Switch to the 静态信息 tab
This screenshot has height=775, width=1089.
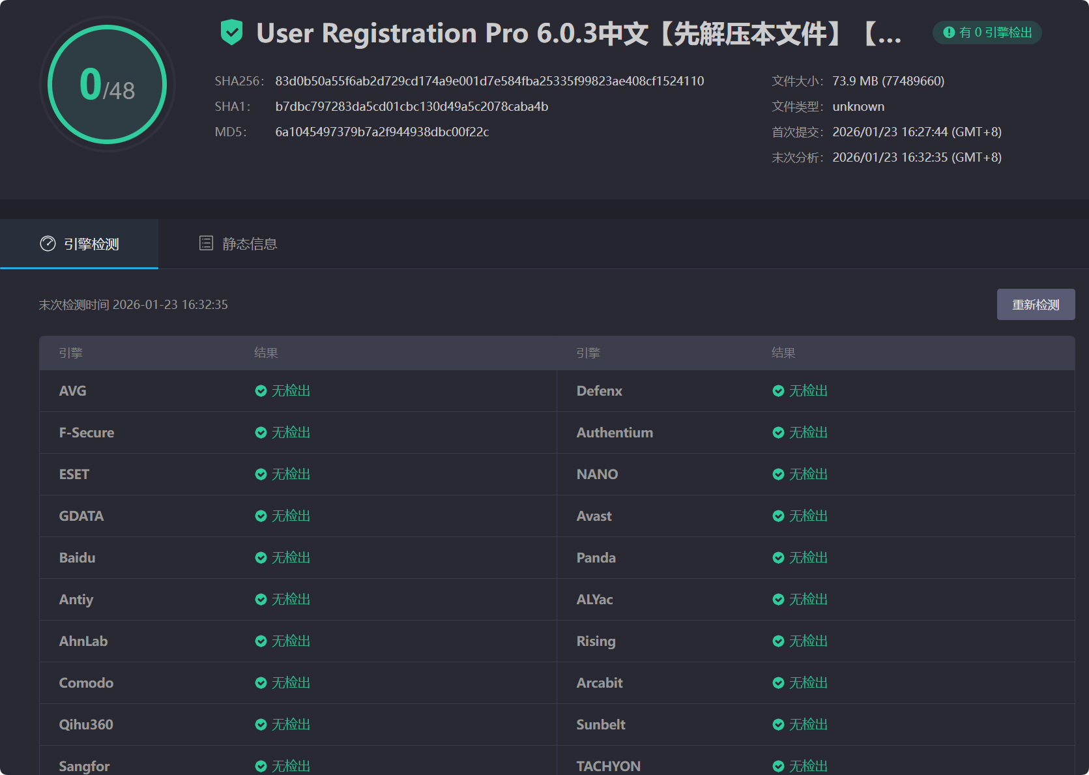click(x=238, y=244)
